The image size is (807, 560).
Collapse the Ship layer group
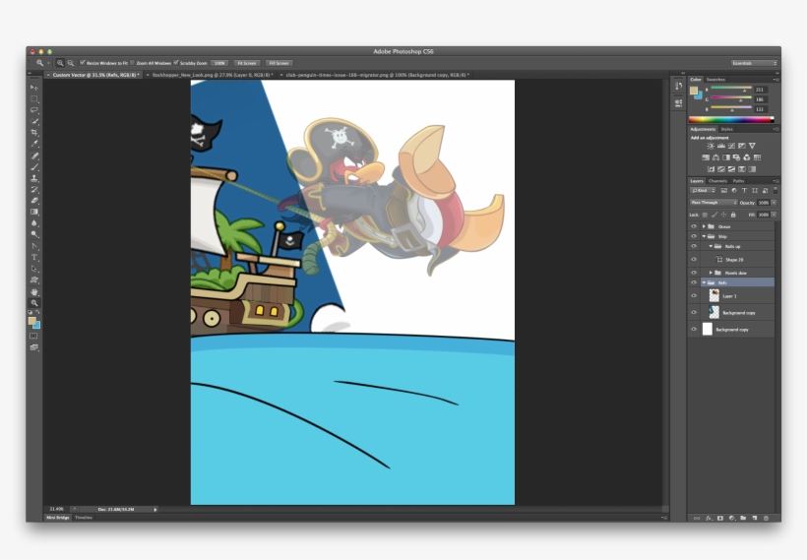(704, 236)
